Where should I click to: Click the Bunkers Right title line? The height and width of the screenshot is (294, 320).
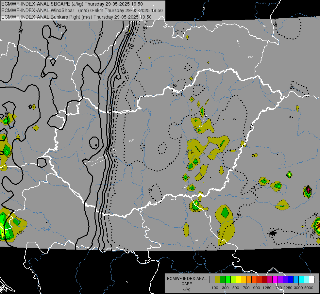pos(76,17)
